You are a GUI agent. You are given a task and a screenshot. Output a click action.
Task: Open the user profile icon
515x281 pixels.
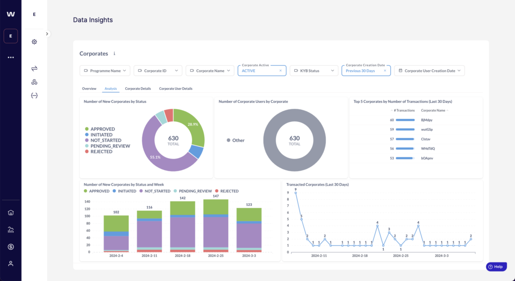coord(11,263)
